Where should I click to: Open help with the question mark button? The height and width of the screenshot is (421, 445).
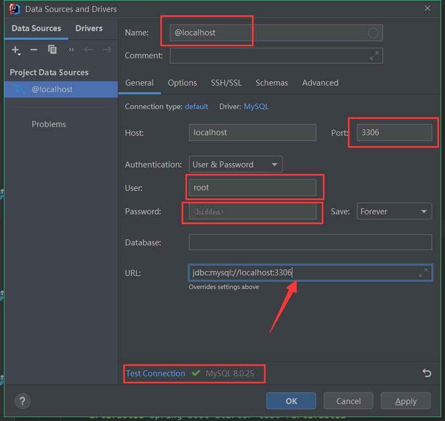click(22, 401)
